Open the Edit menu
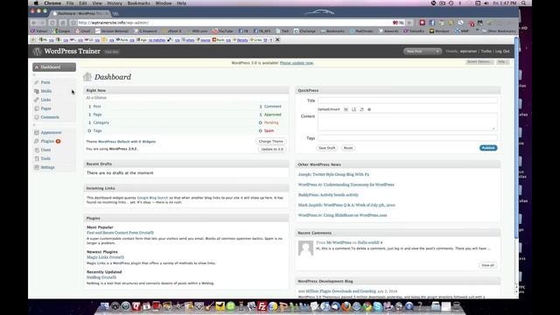Viewport: 560px width, 315px height. point(83,3)
